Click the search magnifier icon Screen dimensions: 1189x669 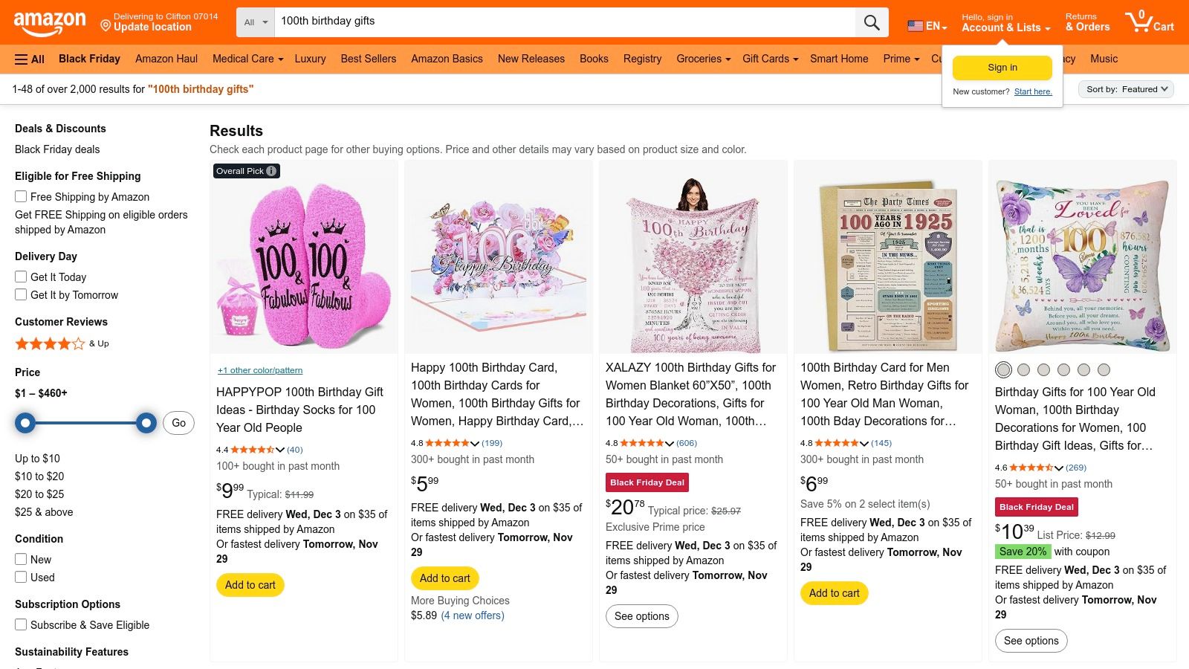[871, 22]
